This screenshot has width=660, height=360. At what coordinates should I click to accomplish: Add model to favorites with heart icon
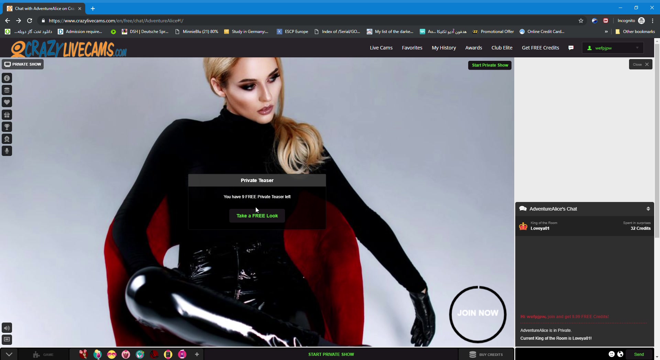click(x=7, y=102)
